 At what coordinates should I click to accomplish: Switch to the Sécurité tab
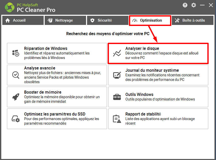click(108, 20)
